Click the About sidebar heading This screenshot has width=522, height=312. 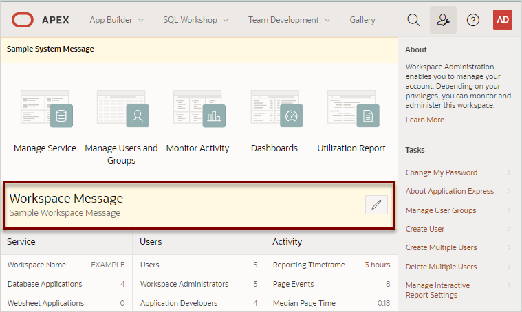point(416,49)
